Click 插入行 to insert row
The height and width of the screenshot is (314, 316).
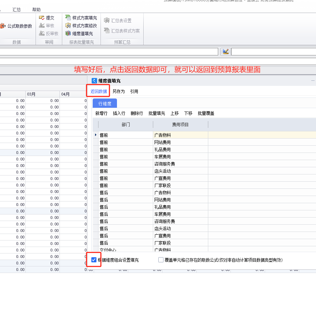coord(119,113)
